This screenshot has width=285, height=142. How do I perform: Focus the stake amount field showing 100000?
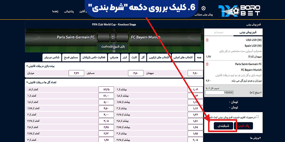[219, 93]
